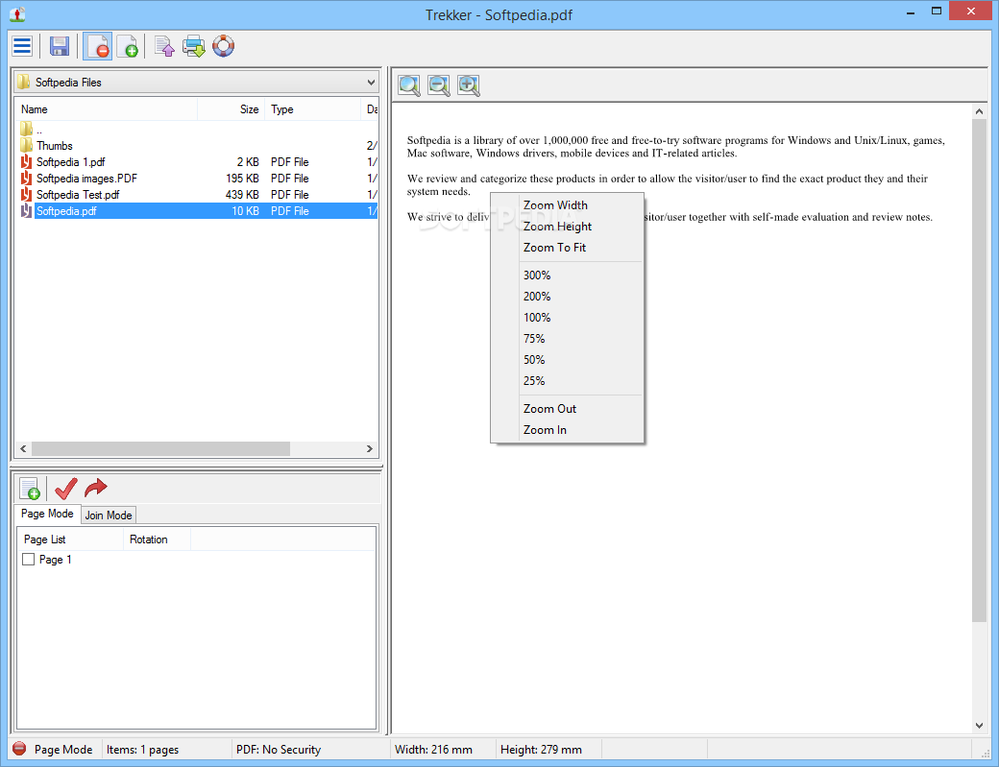Click the zoom out magnifier icon

tap(439, 85)
